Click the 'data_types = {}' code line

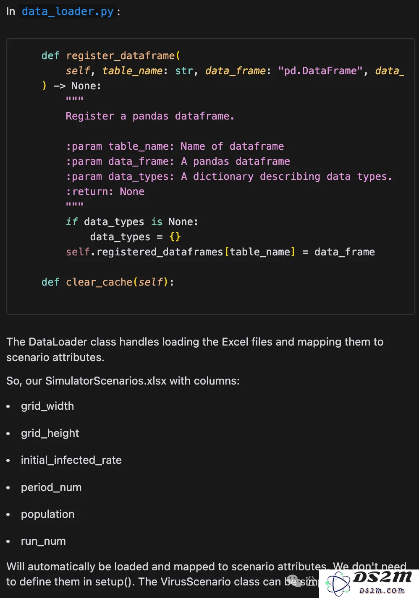tap(135, 237)
